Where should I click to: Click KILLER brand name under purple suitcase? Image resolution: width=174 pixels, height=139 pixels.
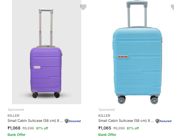tap(13, 116)
